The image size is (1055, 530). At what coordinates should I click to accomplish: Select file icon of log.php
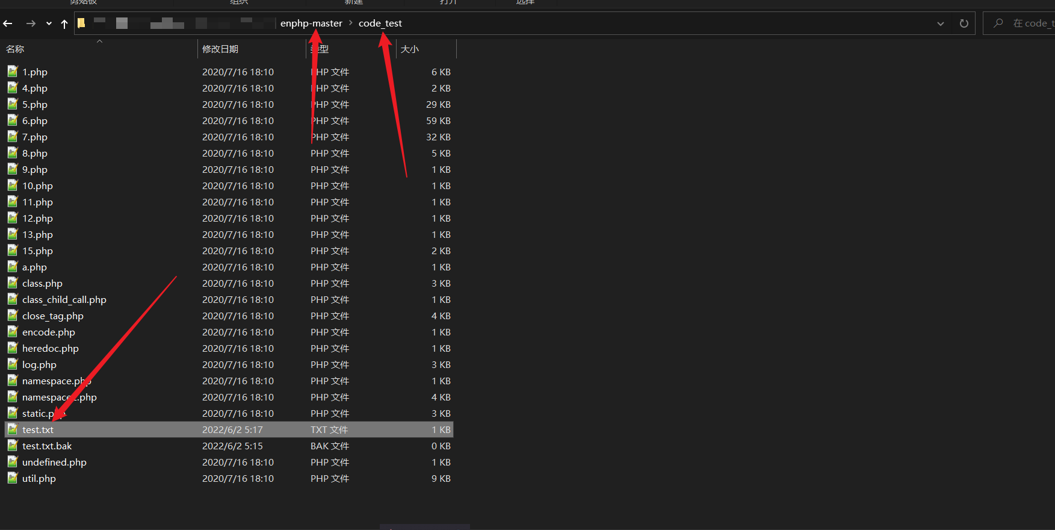coord(13,364)
